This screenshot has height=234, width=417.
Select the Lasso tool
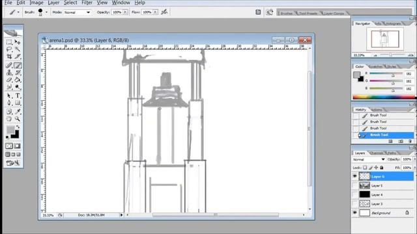[9, 49]
